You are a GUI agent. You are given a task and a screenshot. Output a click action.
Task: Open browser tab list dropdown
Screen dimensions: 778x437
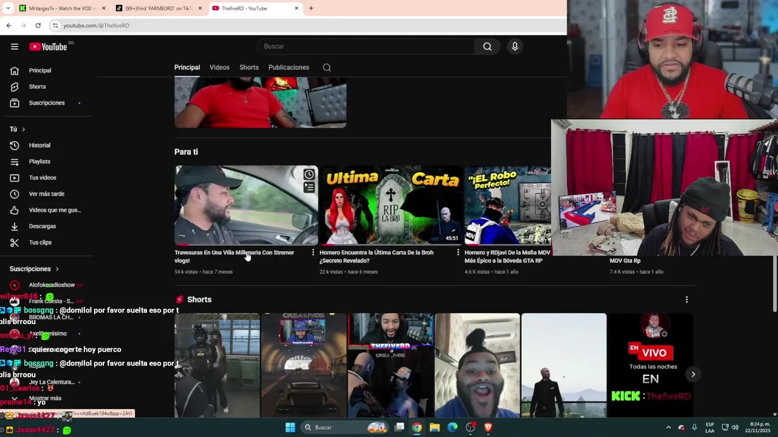pos(8,8)
